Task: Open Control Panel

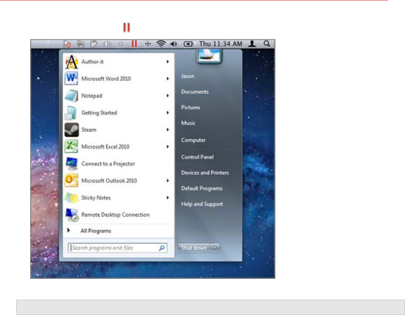Action: coord(197,157)
